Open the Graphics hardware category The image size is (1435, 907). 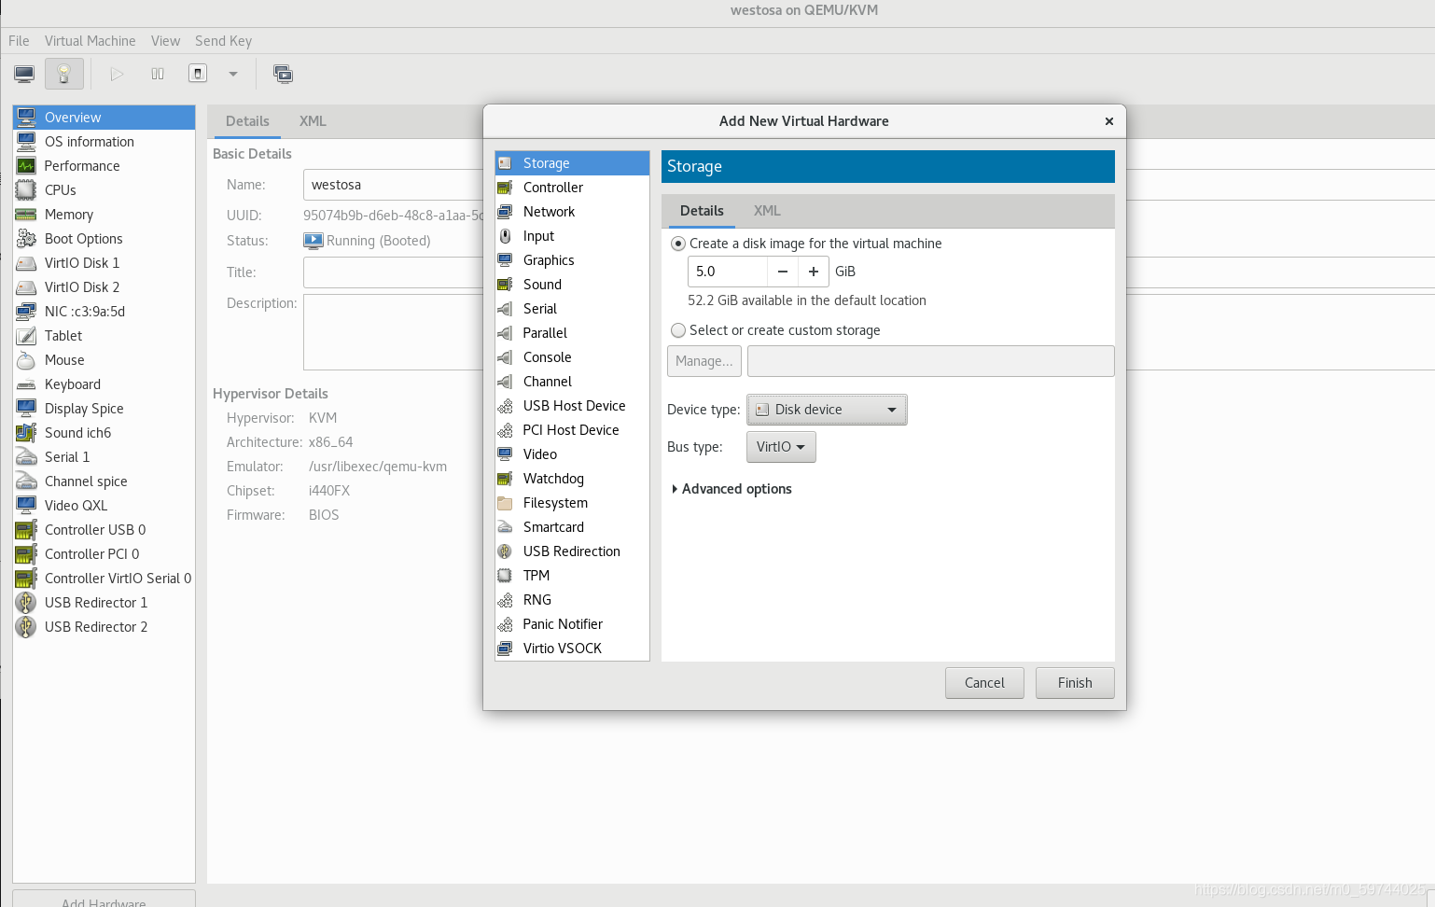(547, 259)
